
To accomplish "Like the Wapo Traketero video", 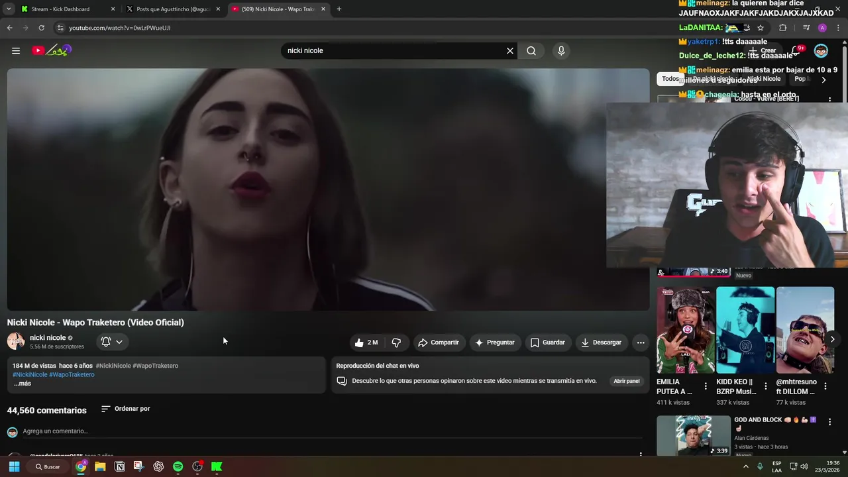I will (366, 343).
